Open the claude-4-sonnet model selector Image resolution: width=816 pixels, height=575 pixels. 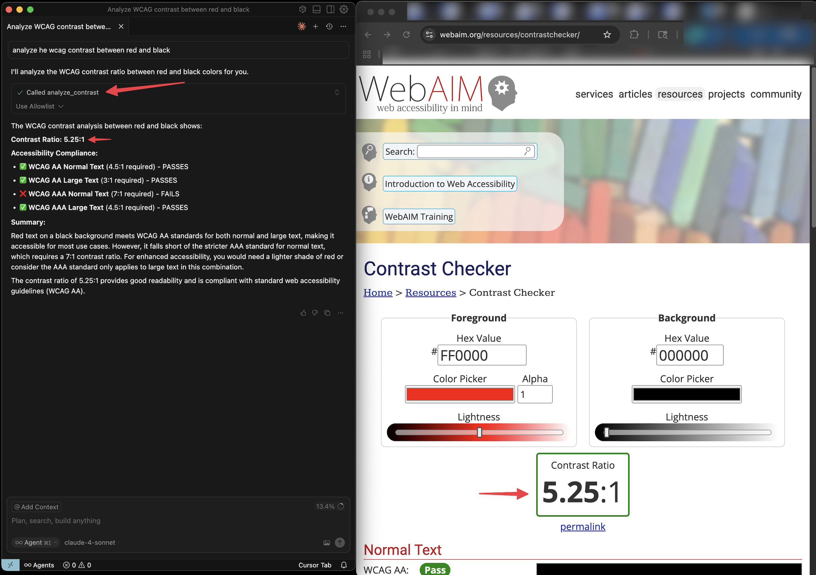pyautogui.click(x=90, y=542)
